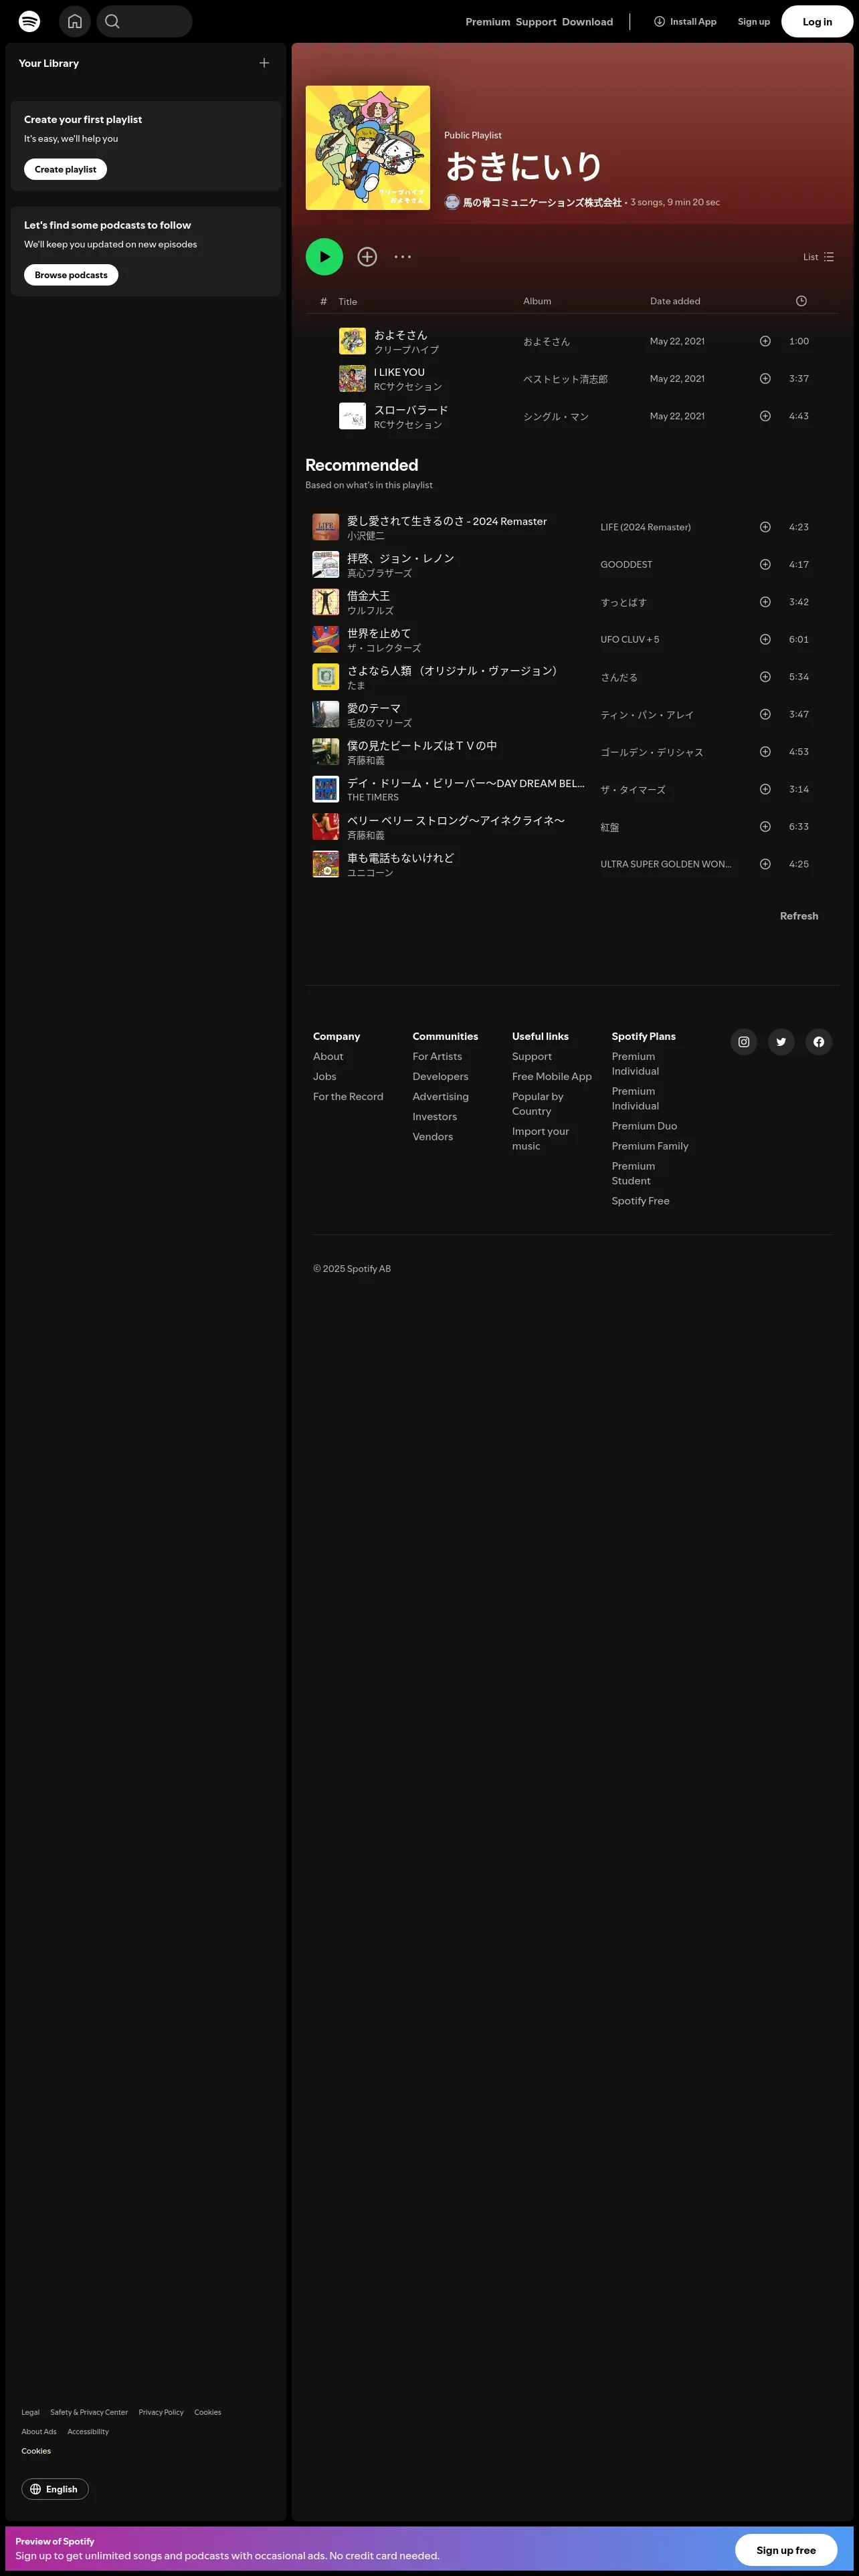Sort by duration clock icon
859x2576 pixels.
(x=801, y=301)
